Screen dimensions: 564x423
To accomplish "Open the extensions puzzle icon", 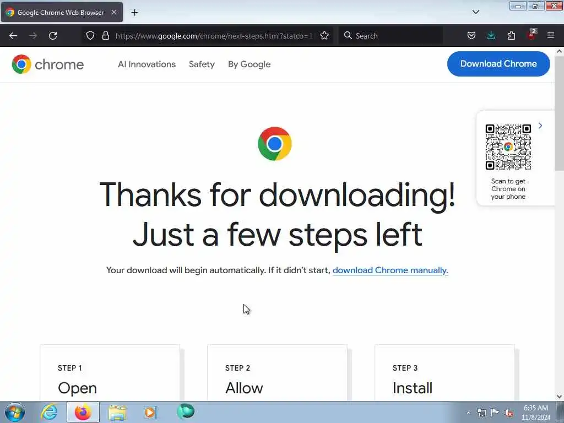I will click(511, 36).
